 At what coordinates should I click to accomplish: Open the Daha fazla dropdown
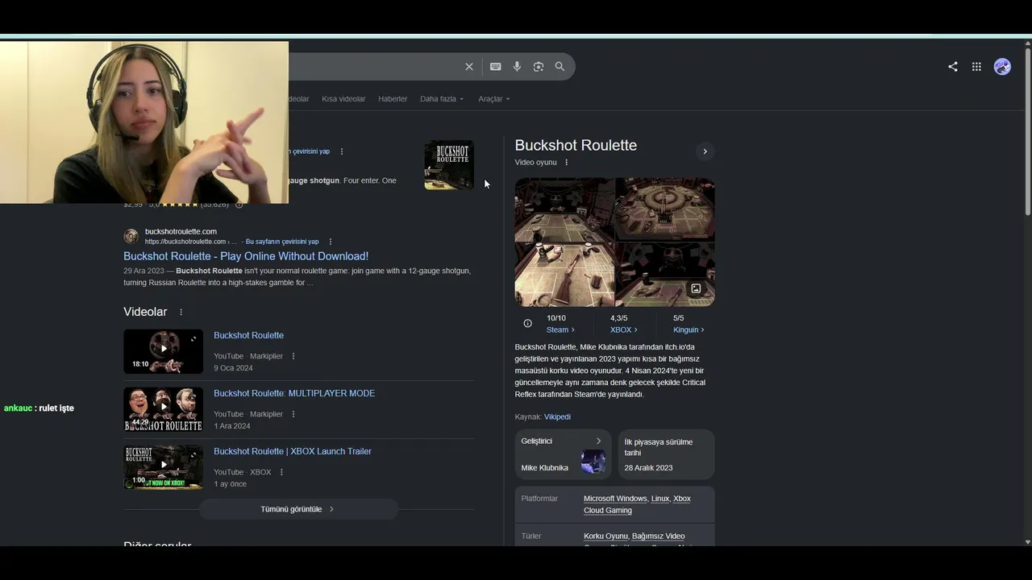tap(442, 99)
